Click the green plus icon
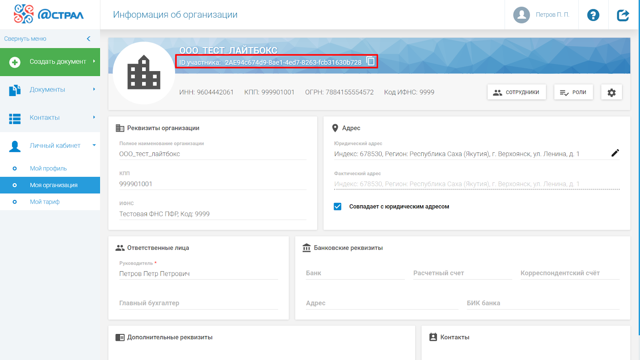The image size is (640, 360). pos(15,62)
